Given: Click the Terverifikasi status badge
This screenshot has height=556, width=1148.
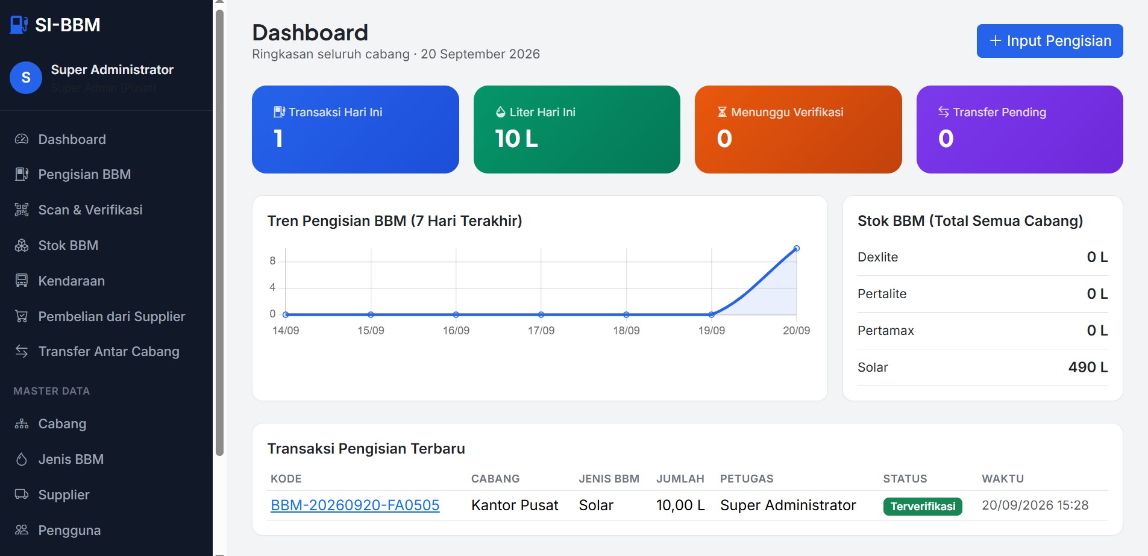Looking at the screenshot, I should [x=923, y=506].
